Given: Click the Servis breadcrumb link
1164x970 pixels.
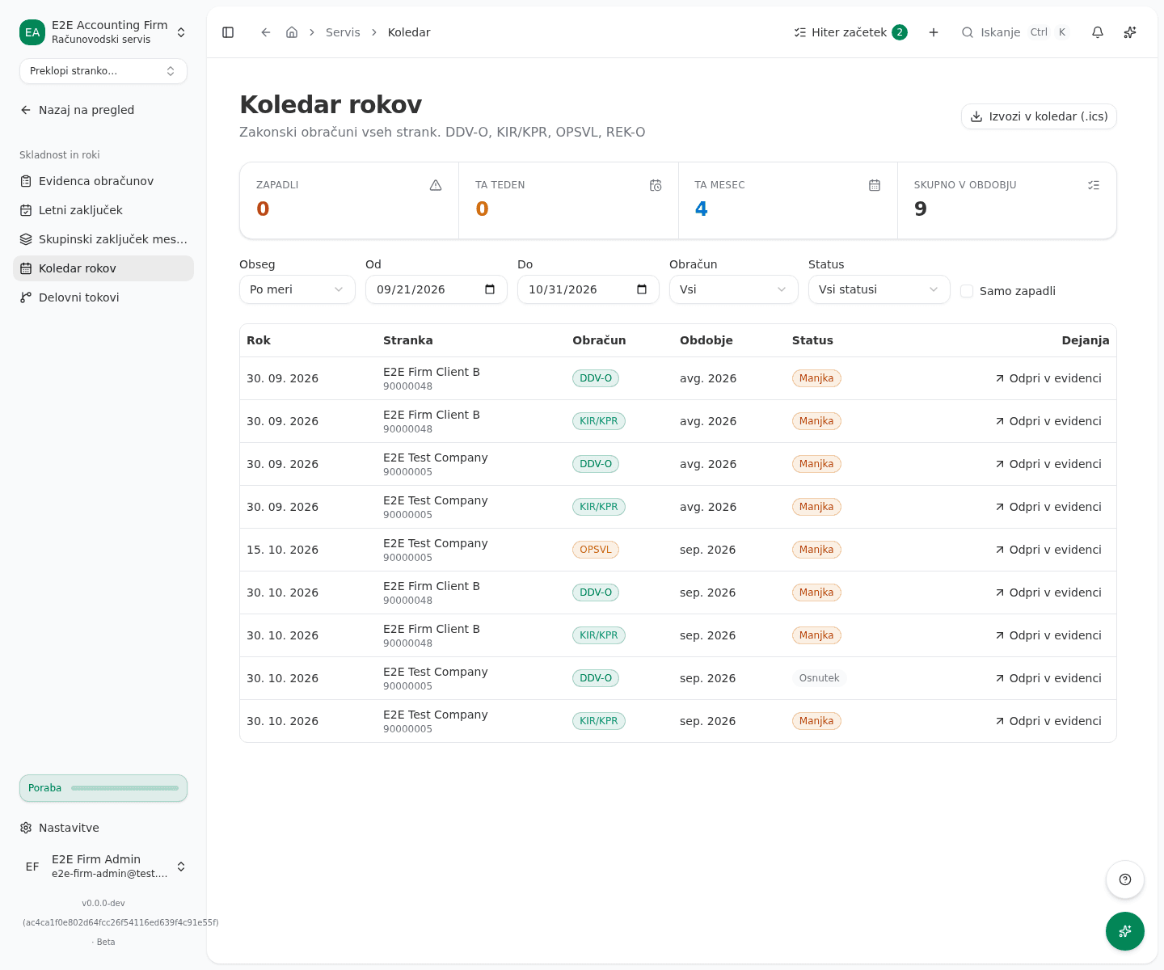Looking at the screenshot, I should [x=343, y=32].
